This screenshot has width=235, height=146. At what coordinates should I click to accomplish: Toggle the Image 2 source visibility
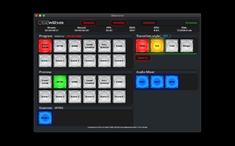45,118
